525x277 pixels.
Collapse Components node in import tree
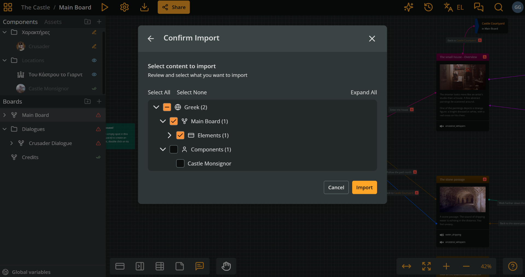163,149
